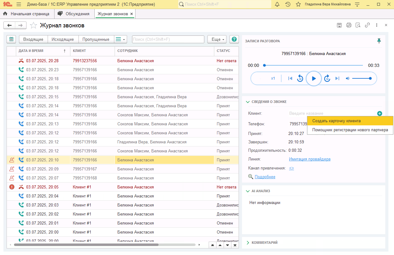Open the Еще dropdown menu
Image resolution: width=394 pixels, height=255 pixels.
coord(216,39)
